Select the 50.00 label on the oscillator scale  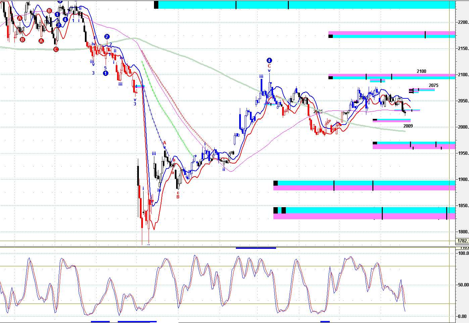pyautogui.click(x=463, y=285)
